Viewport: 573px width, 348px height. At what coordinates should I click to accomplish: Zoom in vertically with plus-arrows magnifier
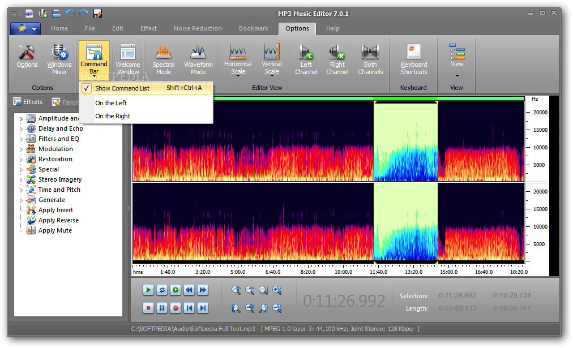277,290
